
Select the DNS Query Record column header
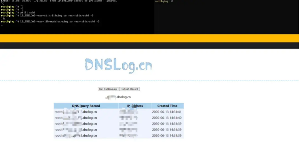click(x=86, y=106)
